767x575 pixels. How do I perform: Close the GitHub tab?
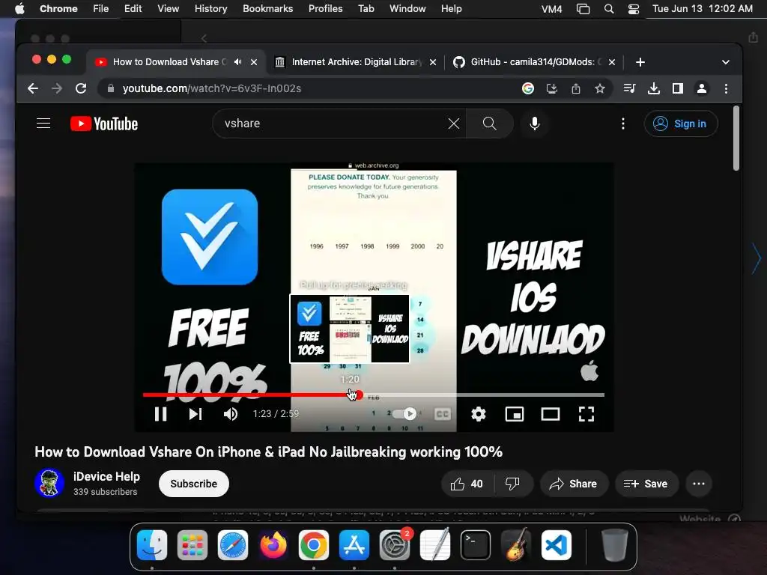click(611, 62)
